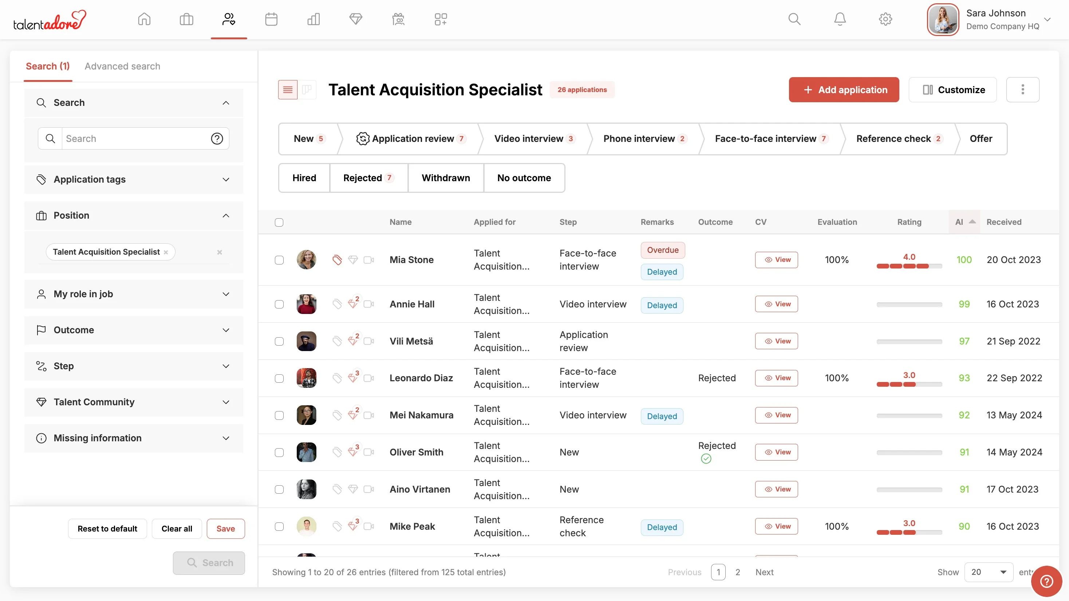Image resolution: width=1069 pixels, height=601 pixels.
Task: Click Mia Stone's 4.0 rating bar
Action: 909,266
